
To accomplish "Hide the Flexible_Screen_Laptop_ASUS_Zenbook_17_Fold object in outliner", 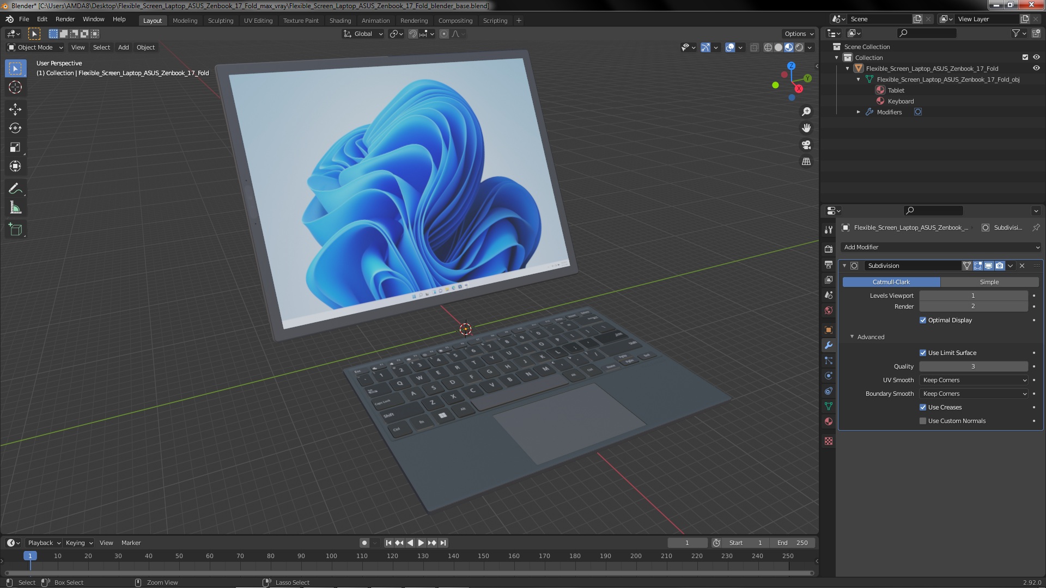I will coord(1036,69).
